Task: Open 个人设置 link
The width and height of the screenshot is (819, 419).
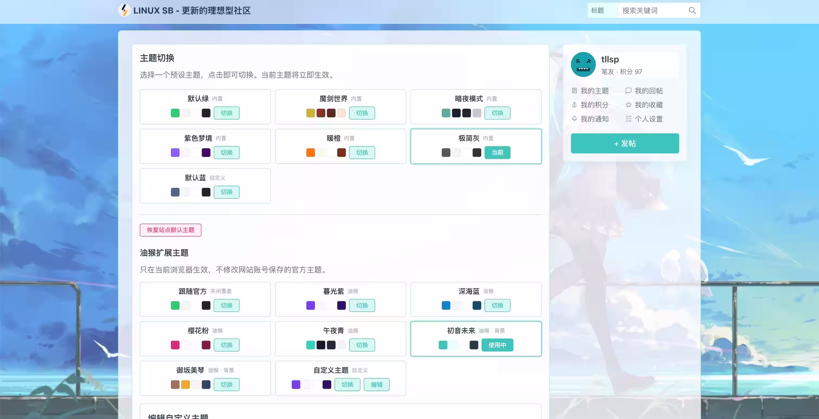Action: pyautogui.click(x=649, y=119)
